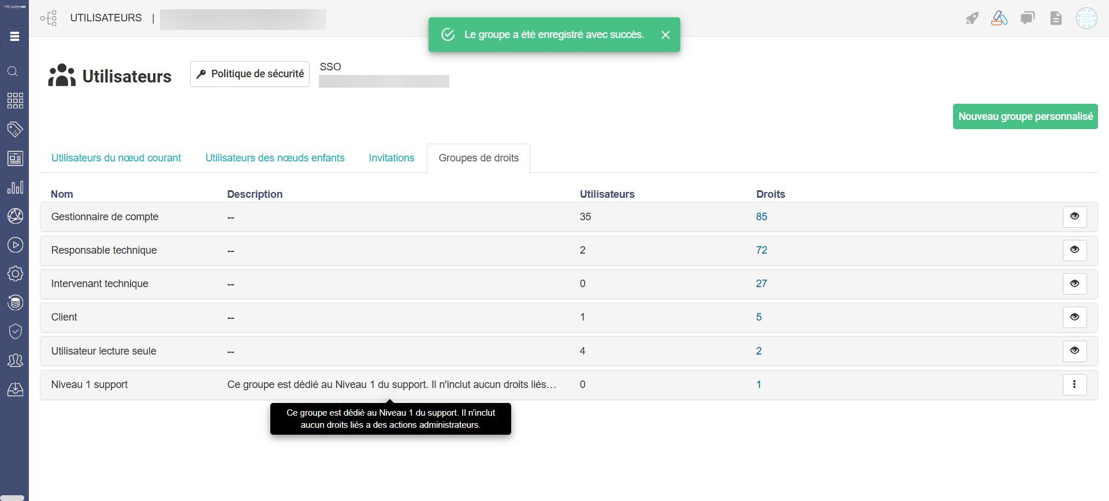Open the shield check security icon
The height and width of the screenshot is (501, 1109).
(x=15, y=331)
